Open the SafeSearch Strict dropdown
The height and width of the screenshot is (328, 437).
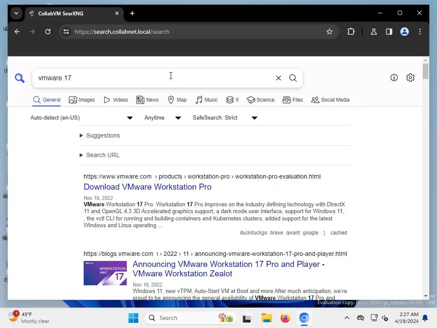[225, 118]
